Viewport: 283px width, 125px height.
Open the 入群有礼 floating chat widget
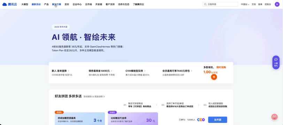click(x=276, y=62)
